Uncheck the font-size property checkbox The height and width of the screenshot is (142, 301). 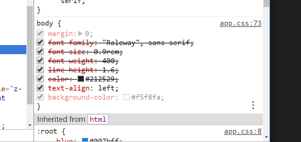click(40, 51)
